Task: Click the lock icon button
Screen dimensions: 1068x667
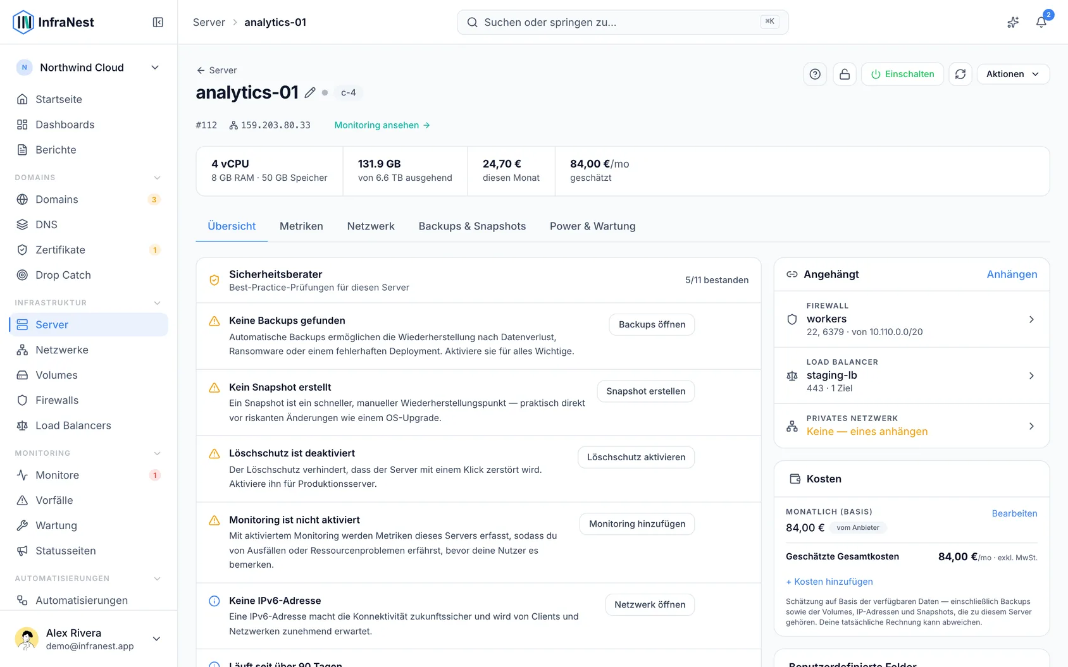Action: coord(845,75)
